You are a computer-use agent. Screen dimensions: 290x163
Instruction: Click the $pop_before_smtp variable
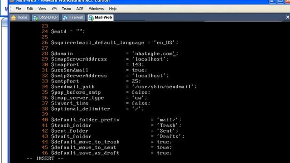pyautogui.click(x=76, y=92)
